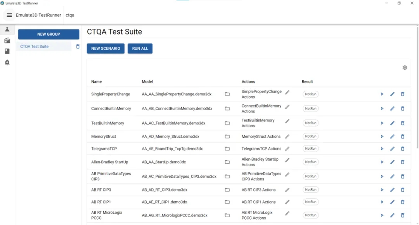Screen dimensions: 419x225
Task: Select the flask test icon in sidebar
Action: tap(7, 29)
